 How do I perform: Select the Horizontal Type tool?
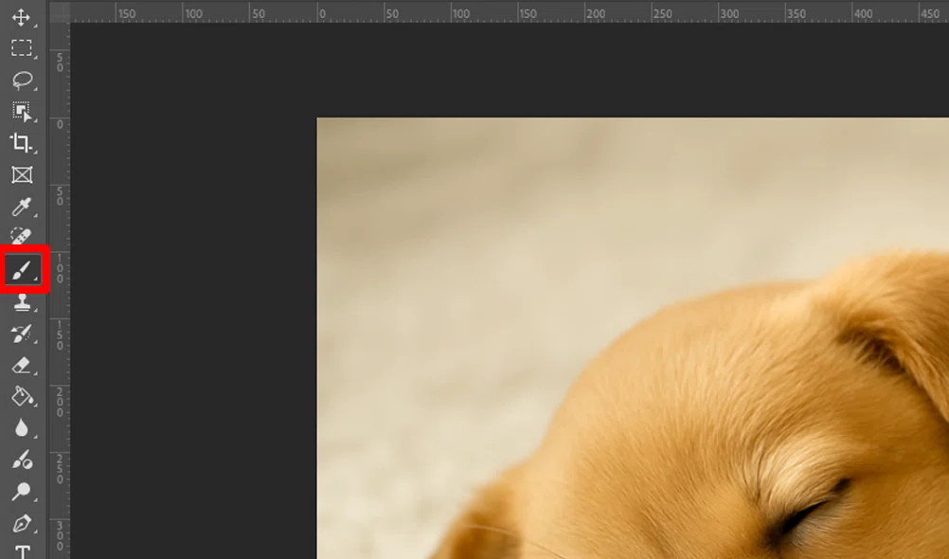(22, 551)
